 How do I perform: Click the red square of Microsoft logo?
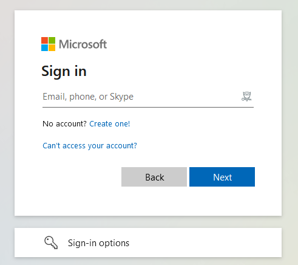[44, 40]
